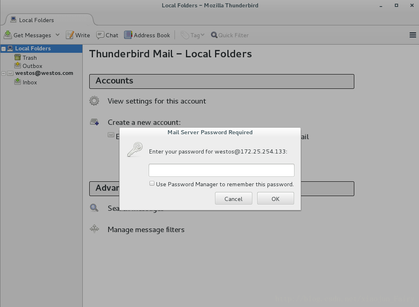Click the Email envelope icon under new account
Viewport: 419px width, 307px height.
(111, 135)
